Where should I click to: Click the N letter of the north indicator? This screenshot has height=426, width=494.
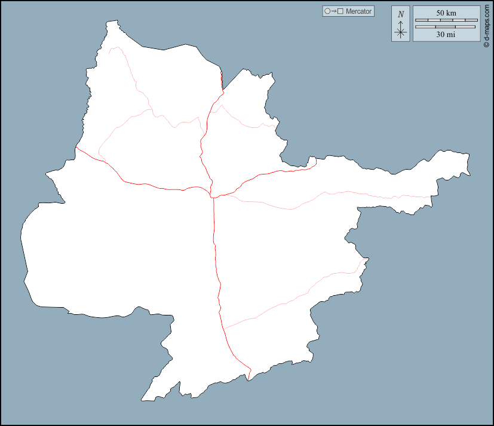(x=401, y=14)
